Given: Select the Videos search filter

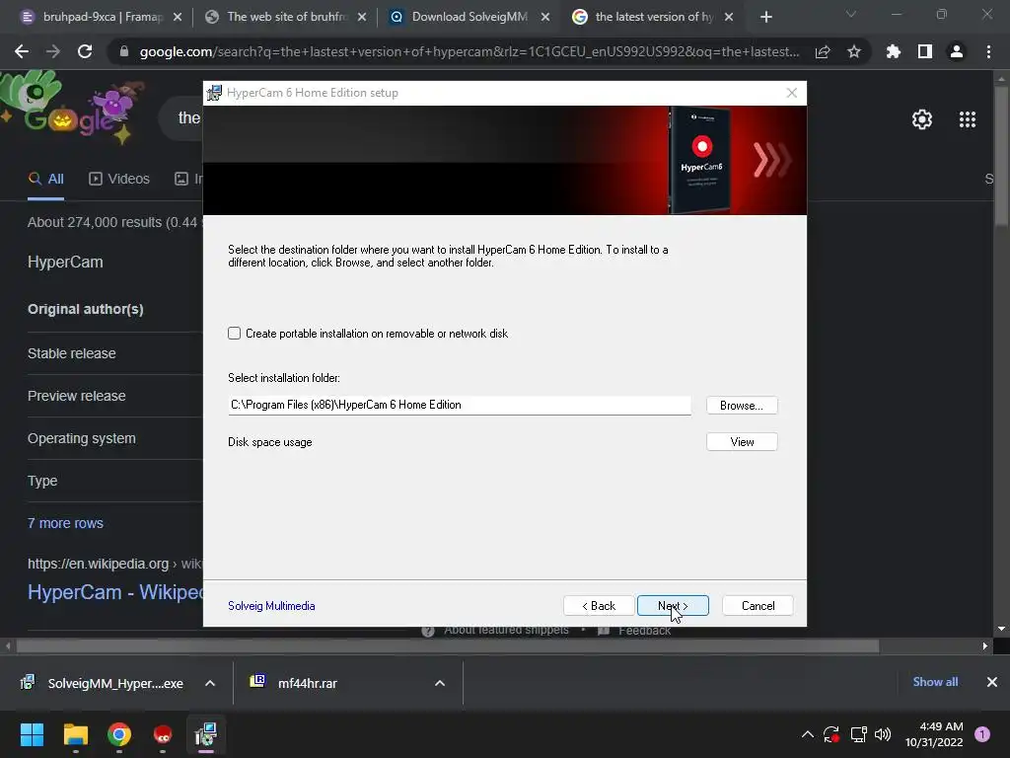Looking at the screenshot, I should click(119, 180).
